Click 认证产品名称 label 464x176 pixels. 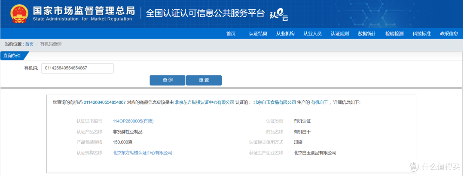pyautogui.click(x=89, y=132)
